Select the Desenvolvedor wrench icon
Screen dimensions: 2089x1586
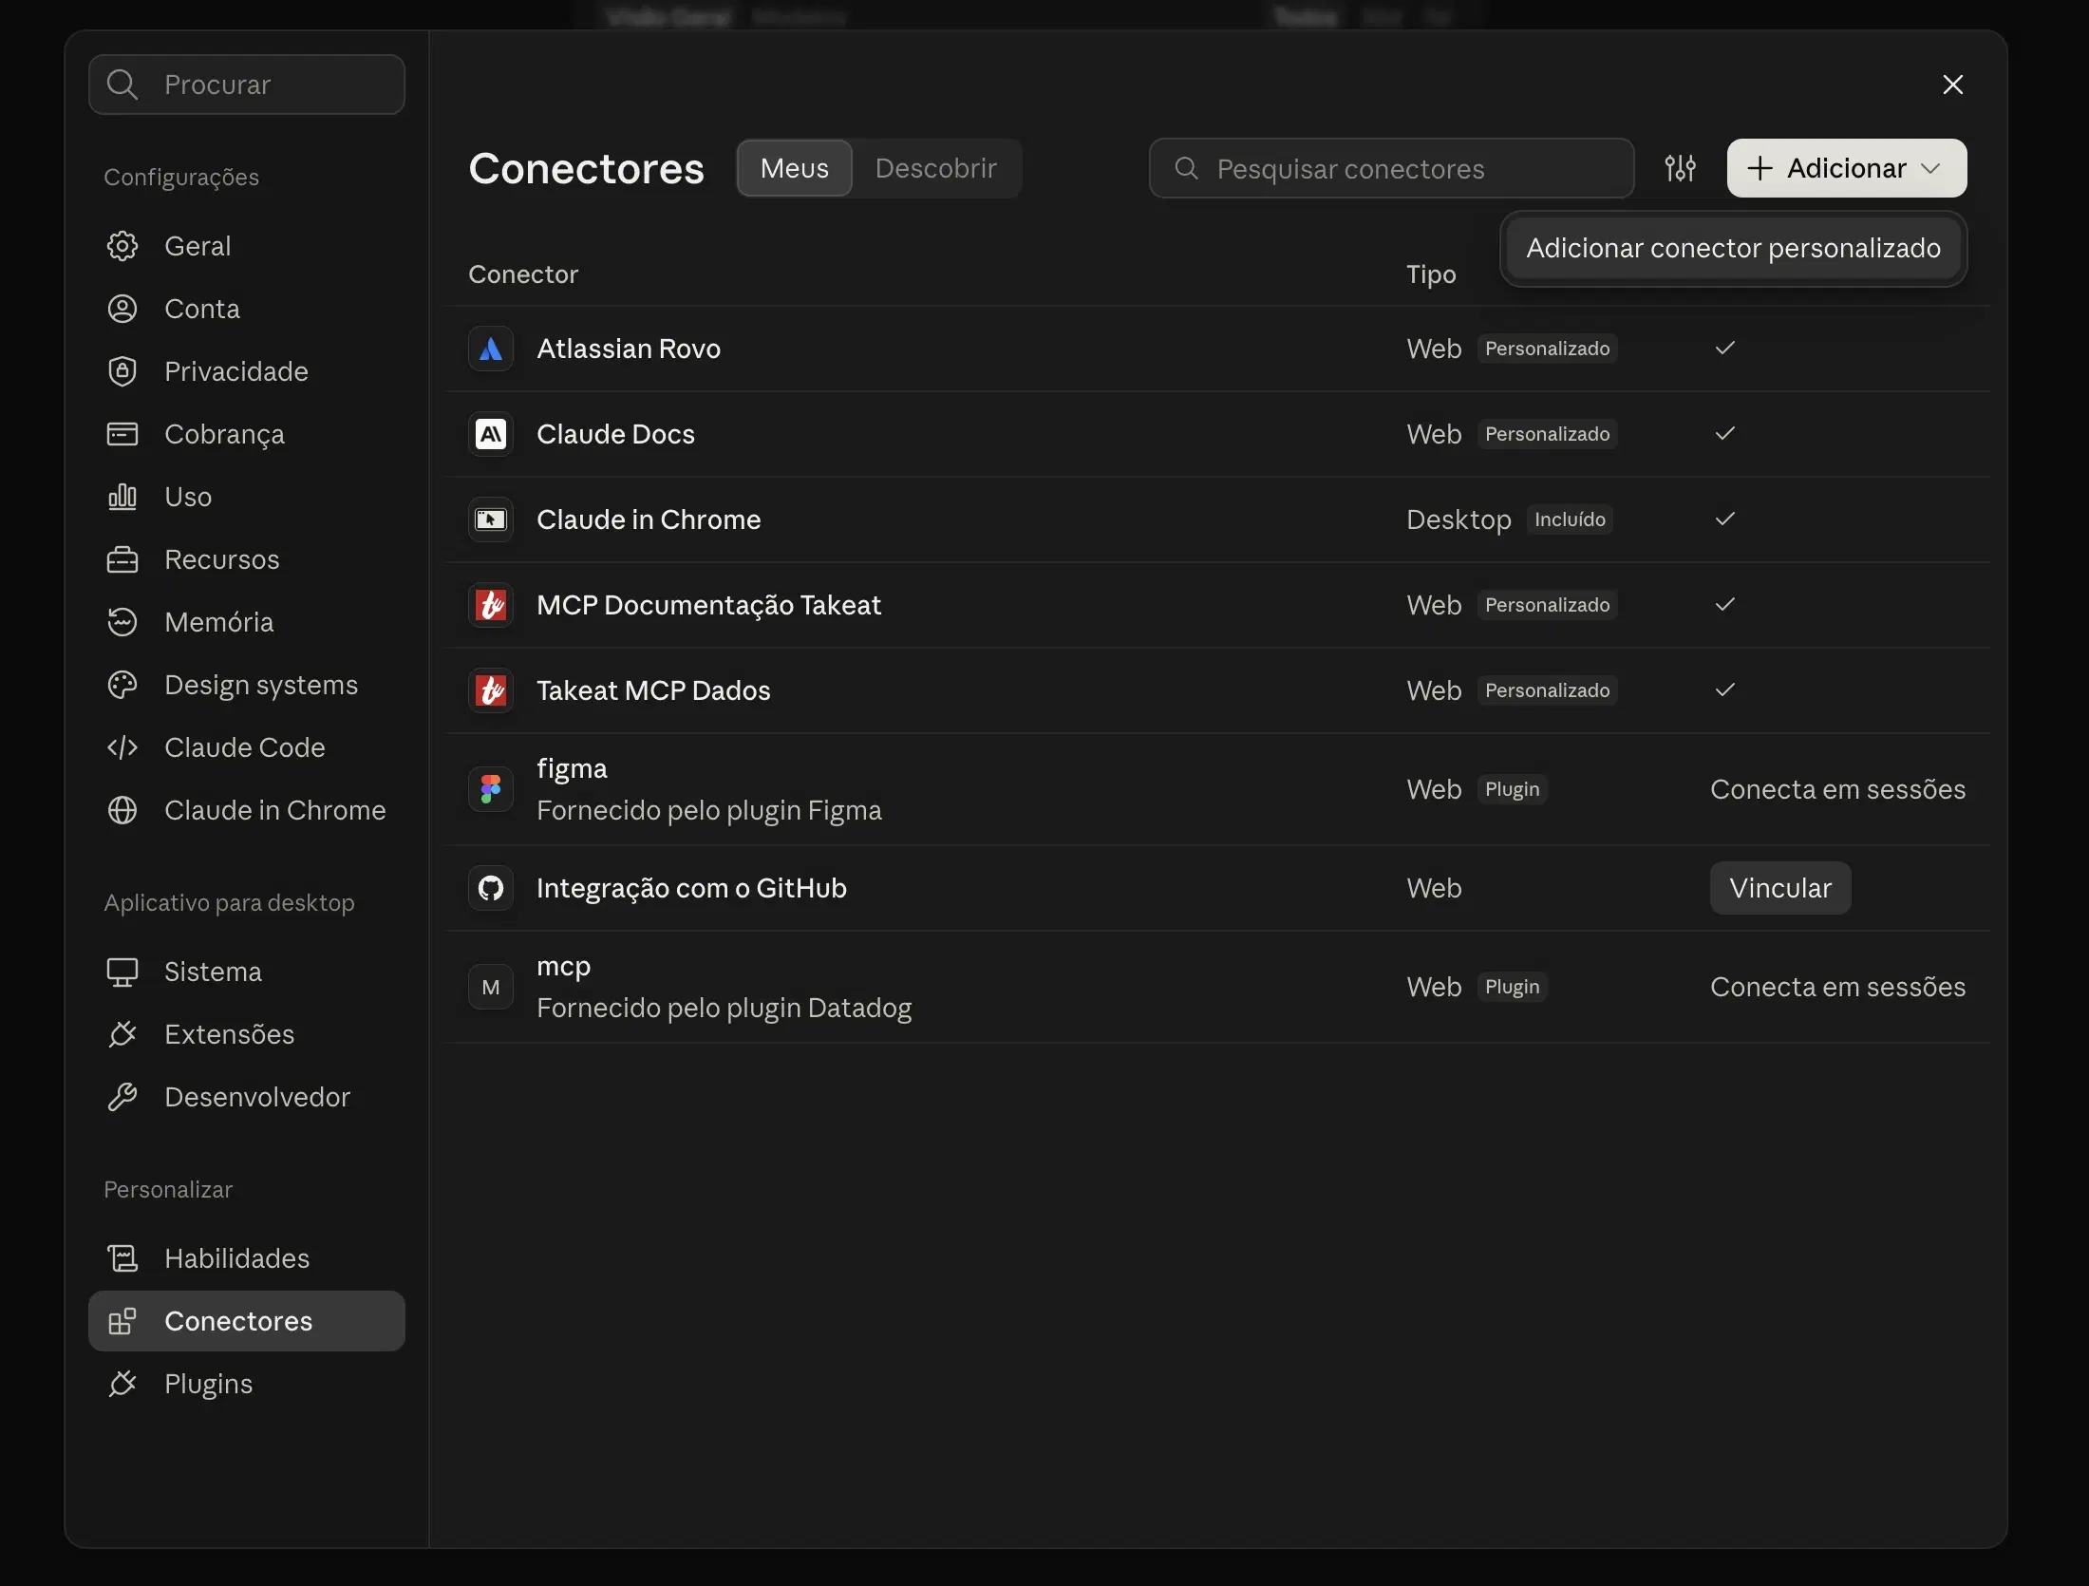122,1097
